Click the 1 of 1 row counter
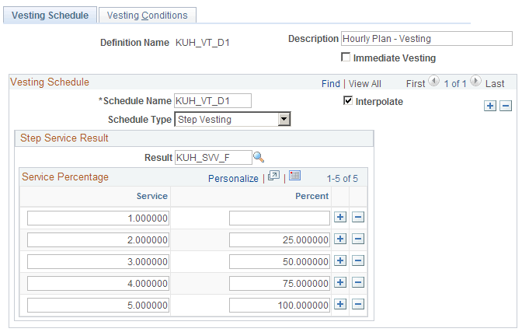Image resolution: width=522 pixels, height=332 pixels. pyautogui.click(x=454, y=84)
